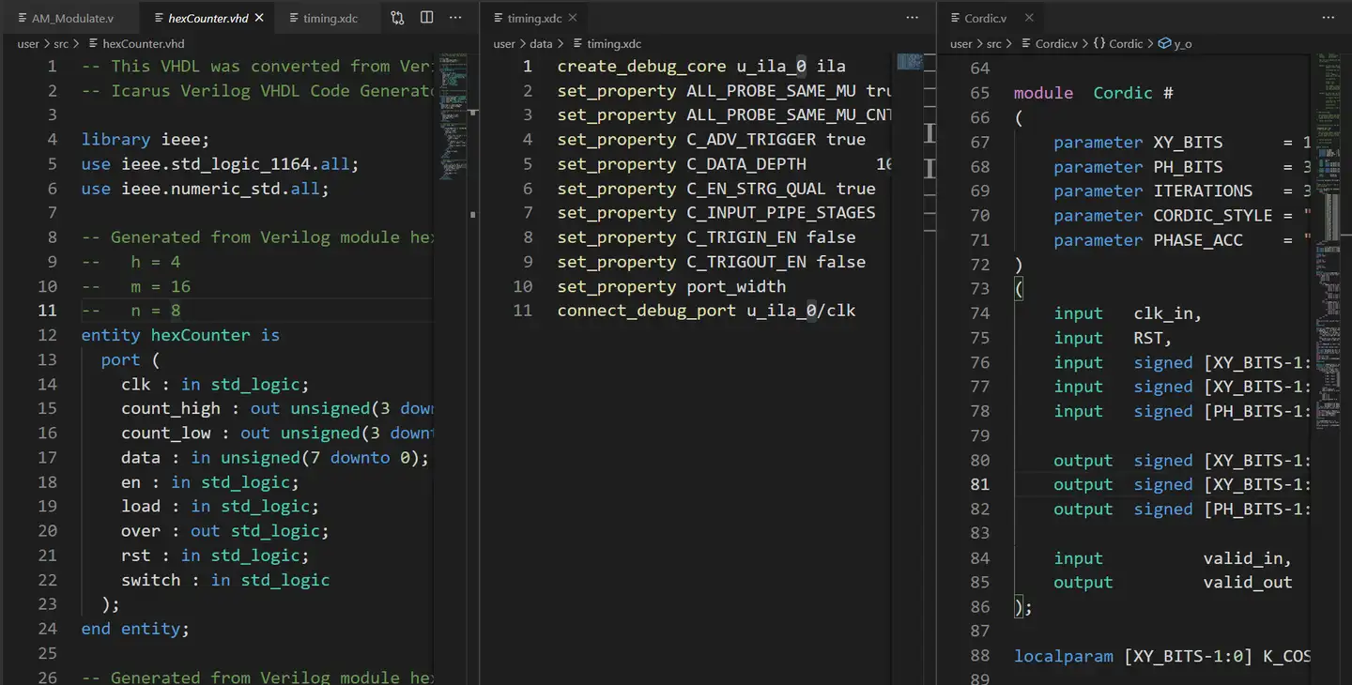This screenshot has height=685, width=1352.
Task: Click 'input valid_in,' line
Action: click(1173, 558)
